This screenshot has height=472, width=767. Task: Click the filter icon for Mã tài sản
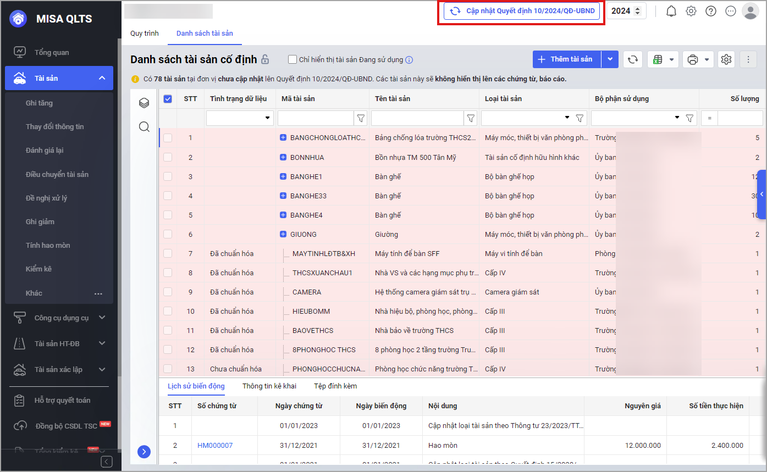tap(361, 118)
